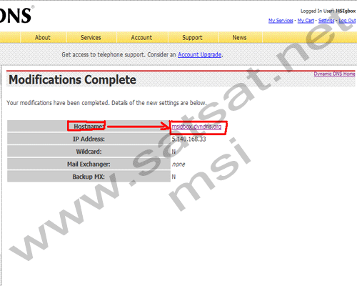This screenshot has height=286, width=357.
Task: Click the Account Upgrade link
Action: [199, 55]
